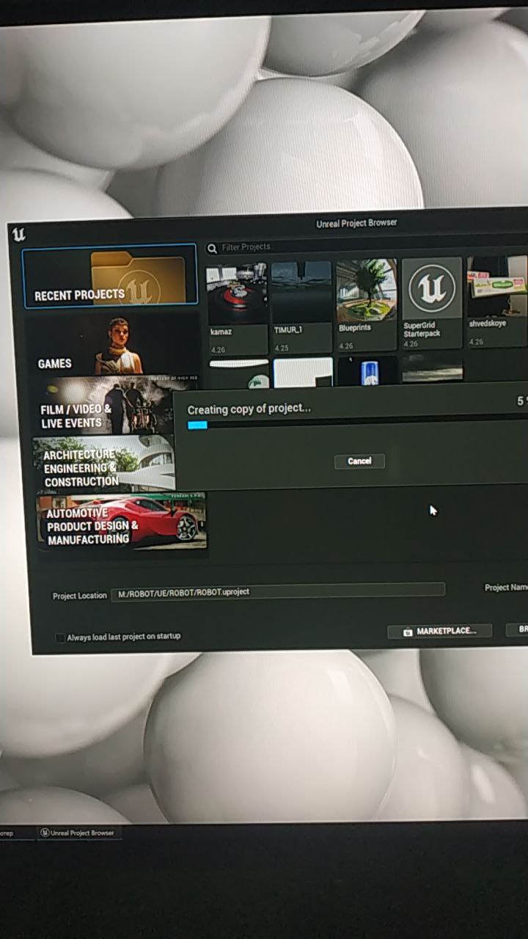Choose Architecture Engineering & Construction category

pyautogui.click(x=104, y=464)
